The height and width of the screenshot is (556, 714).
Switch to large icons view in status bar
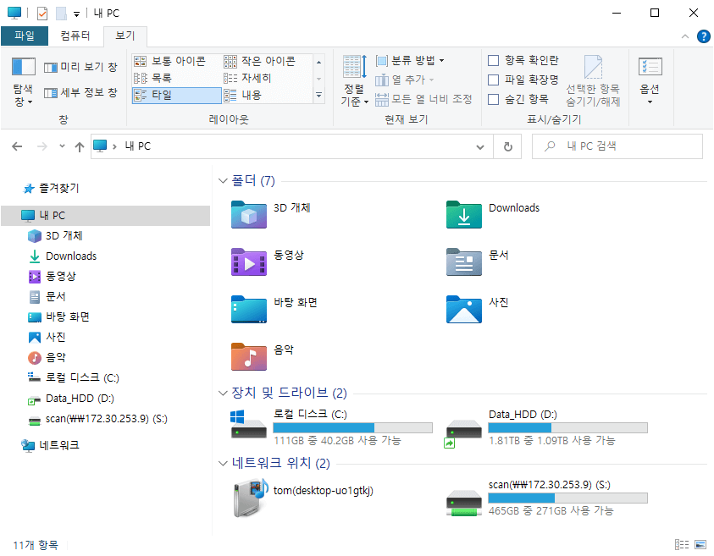700,545
